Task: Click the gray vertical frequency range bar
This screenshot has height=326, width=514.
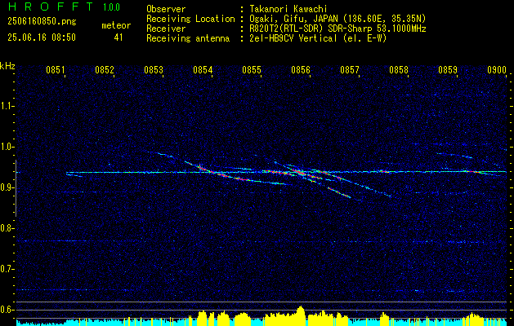Action: pos(16,188)
